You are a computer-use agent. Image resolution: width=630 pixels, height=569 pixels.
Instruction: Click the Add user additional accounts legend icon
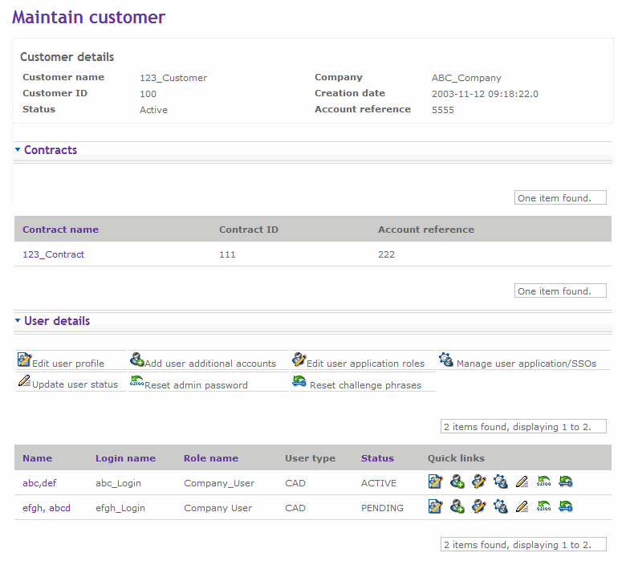coord(137,360)
